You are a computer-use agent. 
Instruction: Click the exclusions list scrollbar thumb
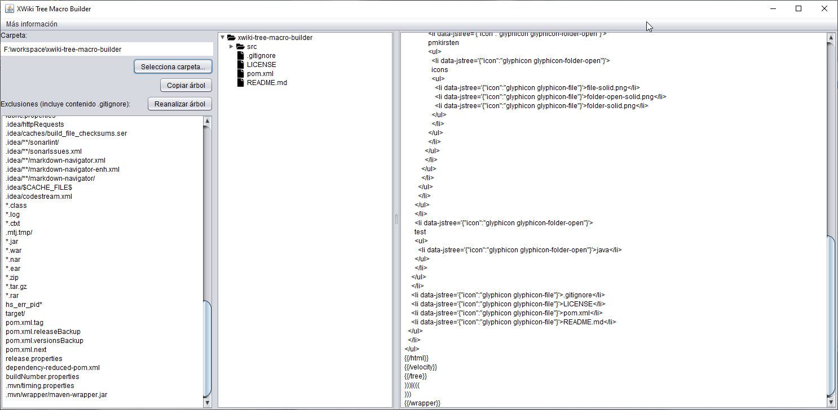coord(207,349)
